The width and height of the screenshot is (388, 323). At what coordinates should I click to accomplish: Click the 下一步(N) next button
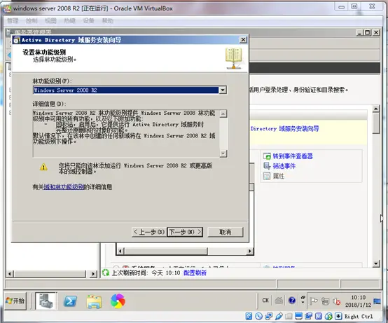pos(185,232)
